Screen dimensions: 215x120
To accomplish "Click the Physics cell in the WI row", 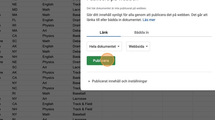I will point(57,25).
